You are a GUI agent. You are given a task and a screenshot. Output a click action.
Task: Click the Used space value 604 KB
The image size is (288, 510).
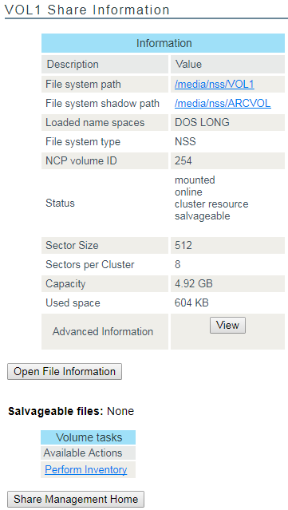[x=191, y=302]
